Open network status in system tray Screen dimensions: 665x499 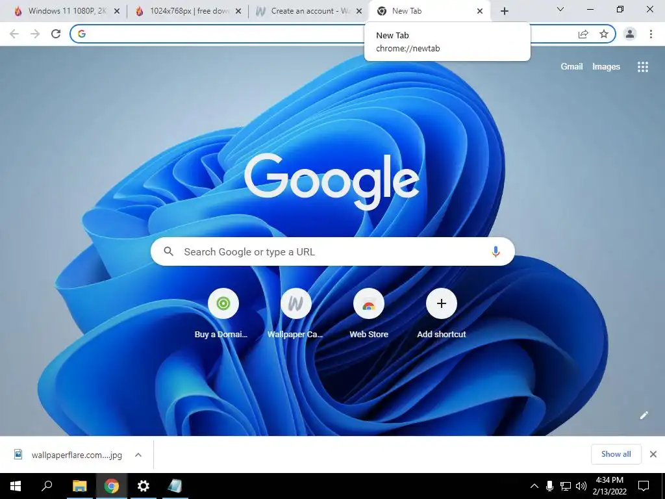[x=566, y=486]
